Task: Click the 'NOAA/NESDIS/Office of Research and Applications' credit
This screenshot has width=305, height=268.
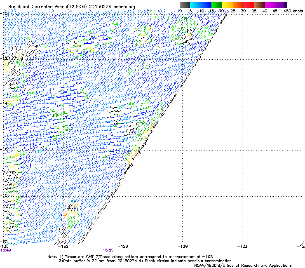Action: tap(243, 266)
